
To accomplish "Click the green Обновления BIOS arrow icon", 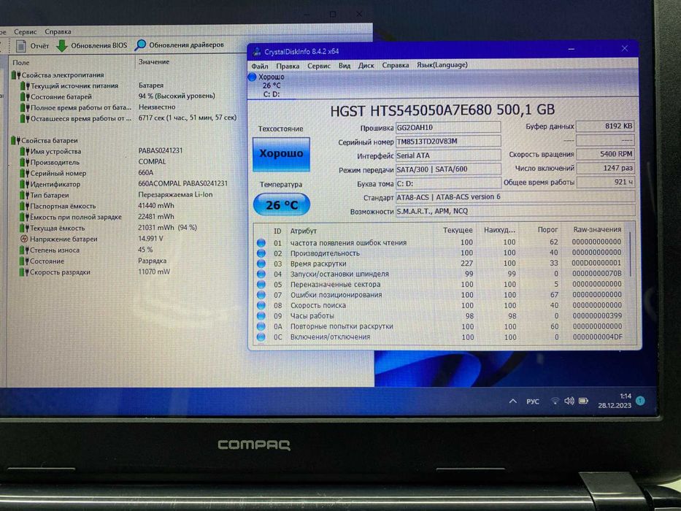I will 62,45.
